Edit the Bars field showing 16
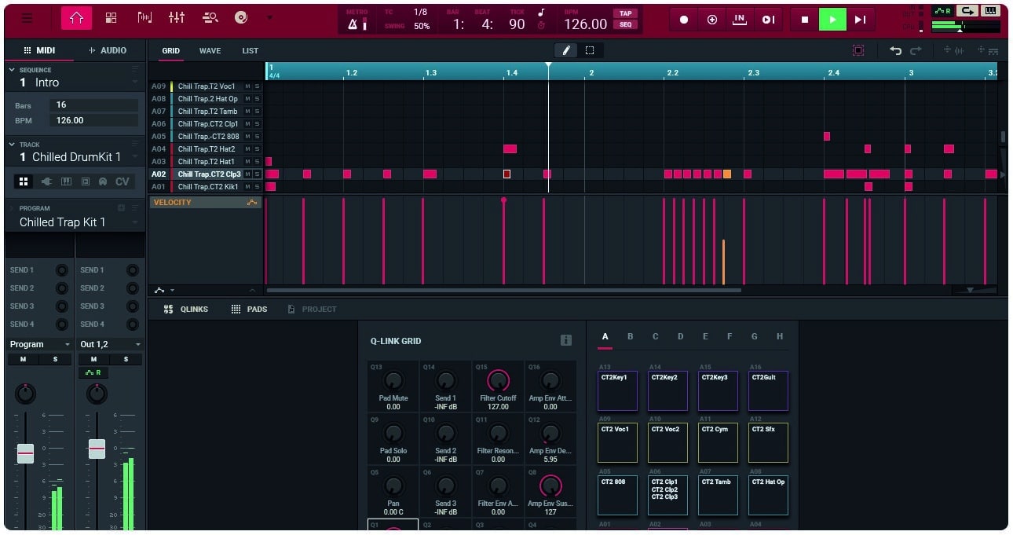Image resolution: width=1013 pixels, height=535 pixels. point(94,104)
